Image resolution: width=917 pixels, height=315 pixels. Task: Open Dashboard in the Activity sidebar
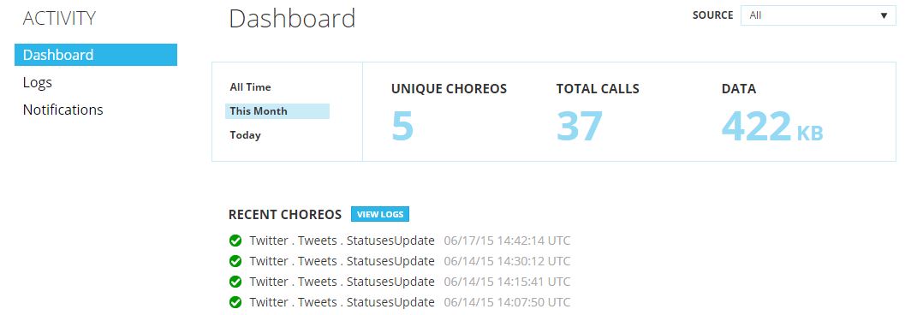point(96,55)
